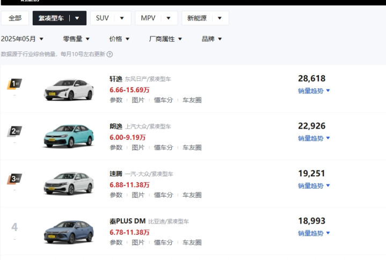Open 车友圈 for 速腾
386x260 pixels.
pos(192,195)
